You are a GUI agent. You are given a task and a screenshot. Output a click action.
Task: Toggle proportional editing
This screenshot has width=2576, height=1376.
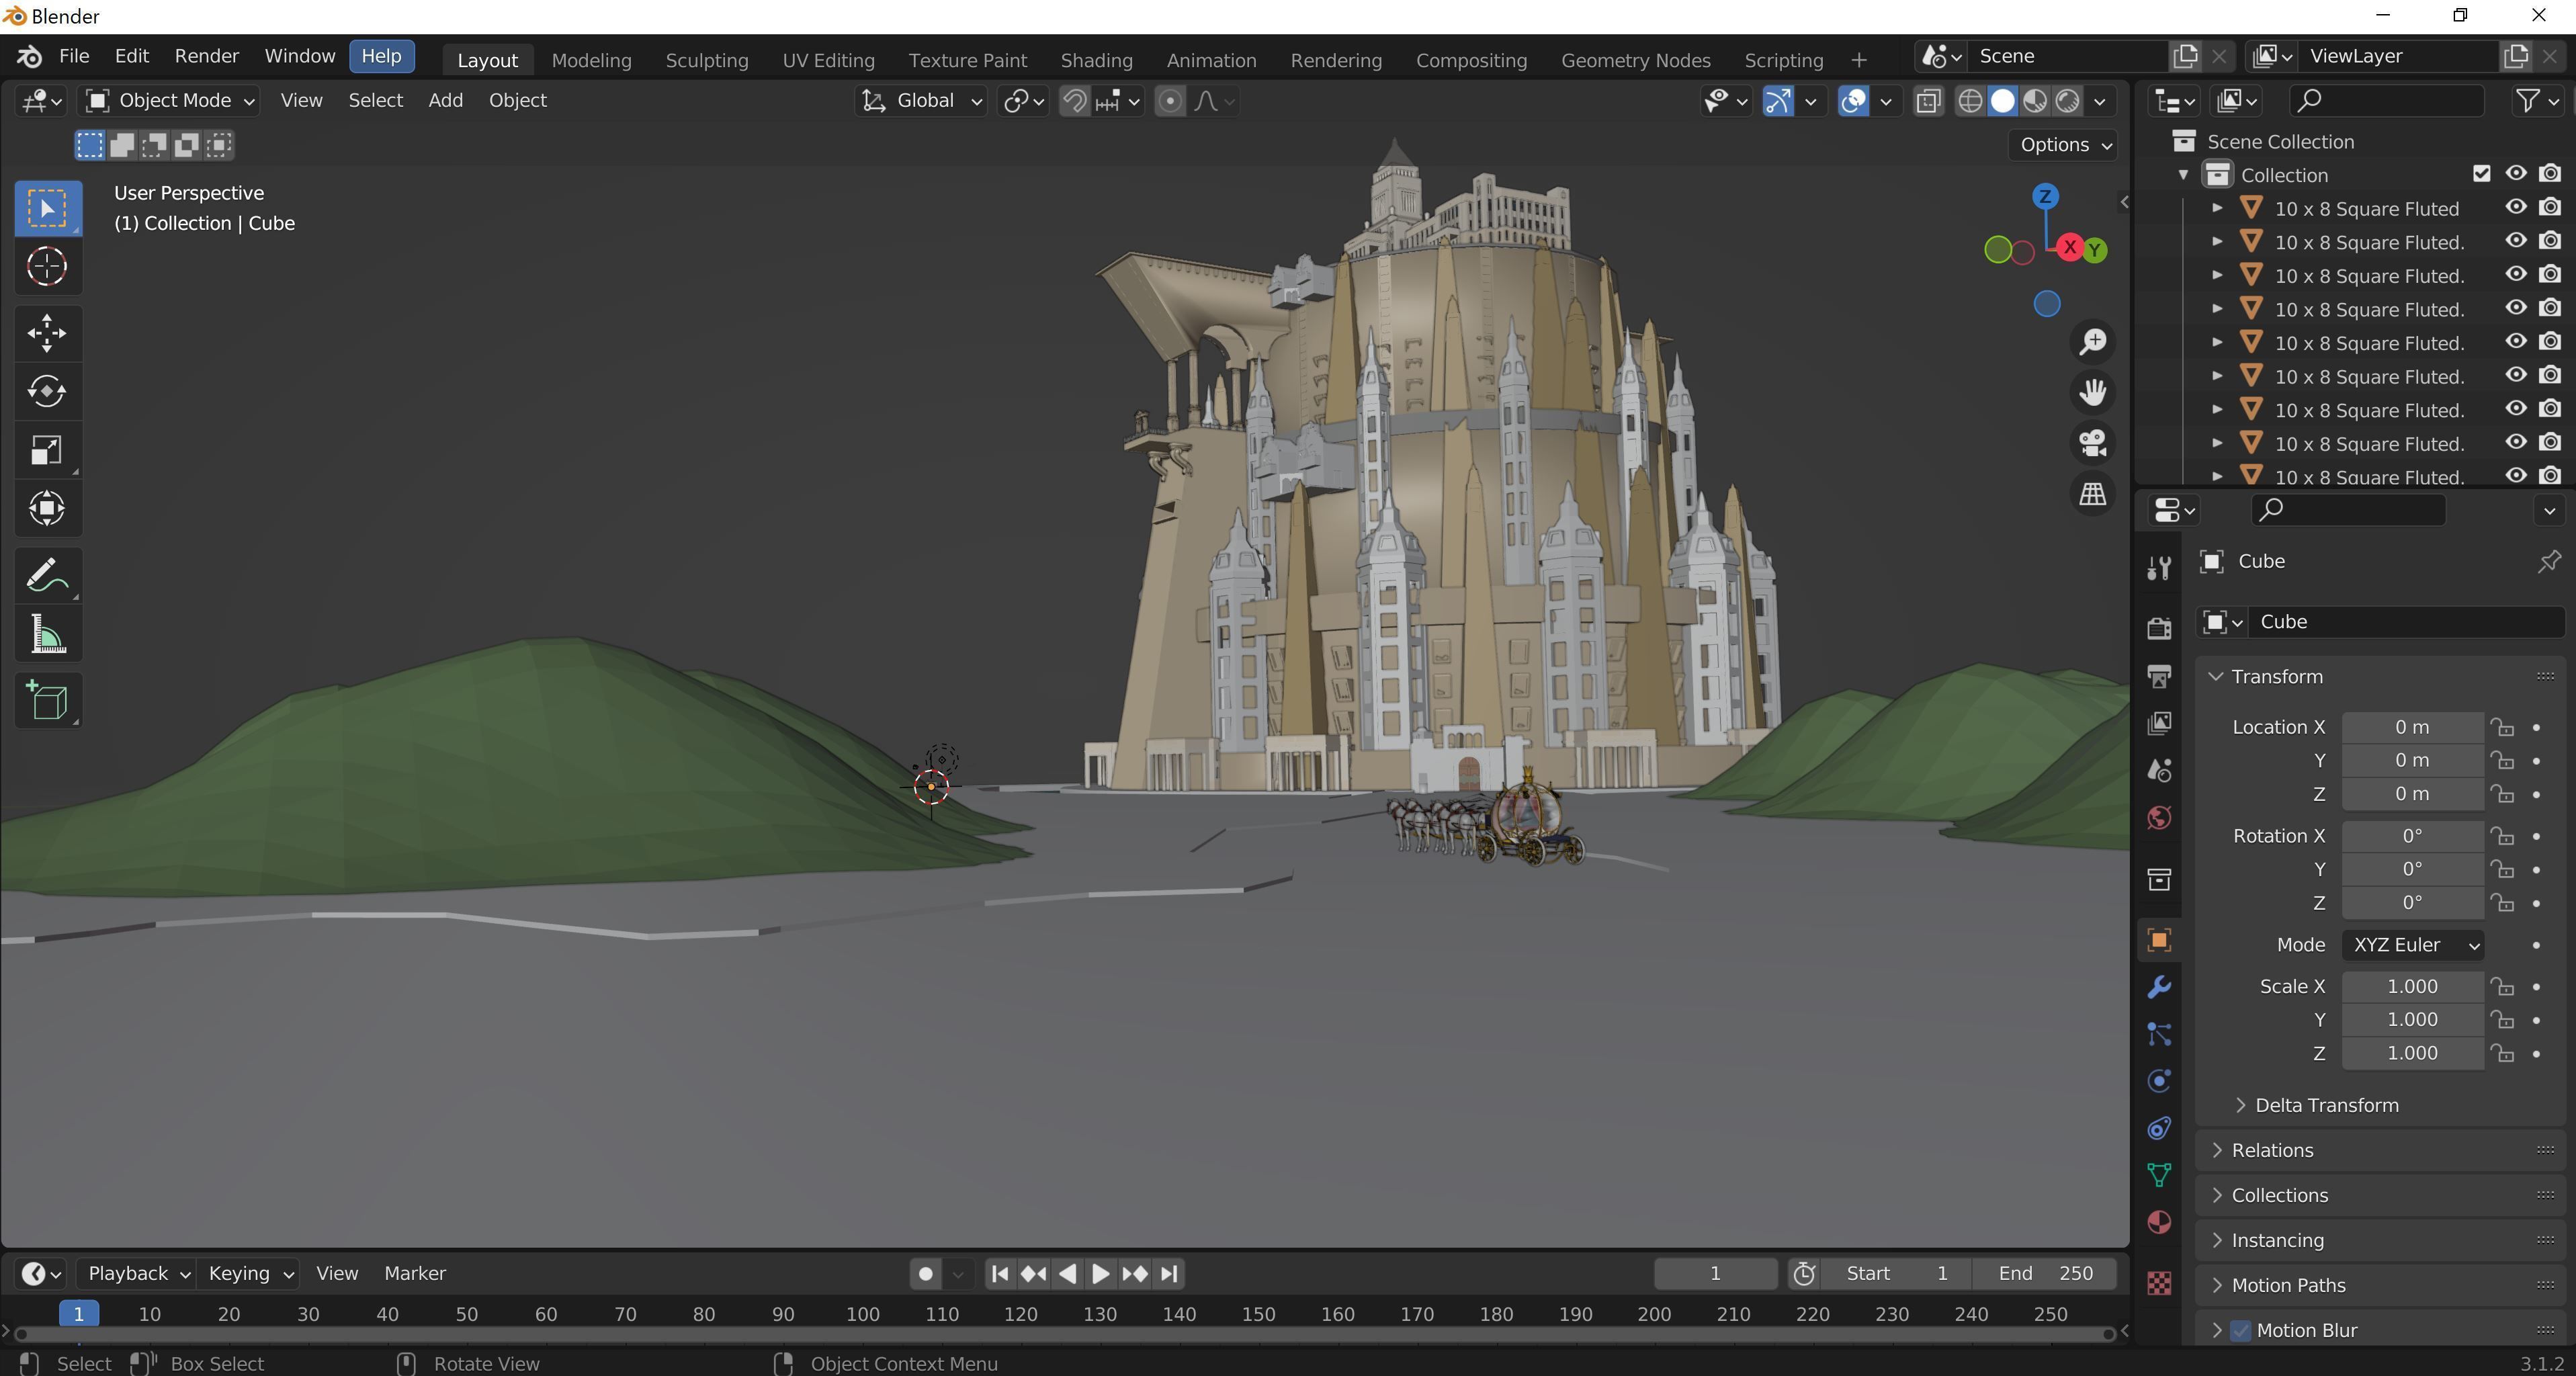coord(1170,101)
